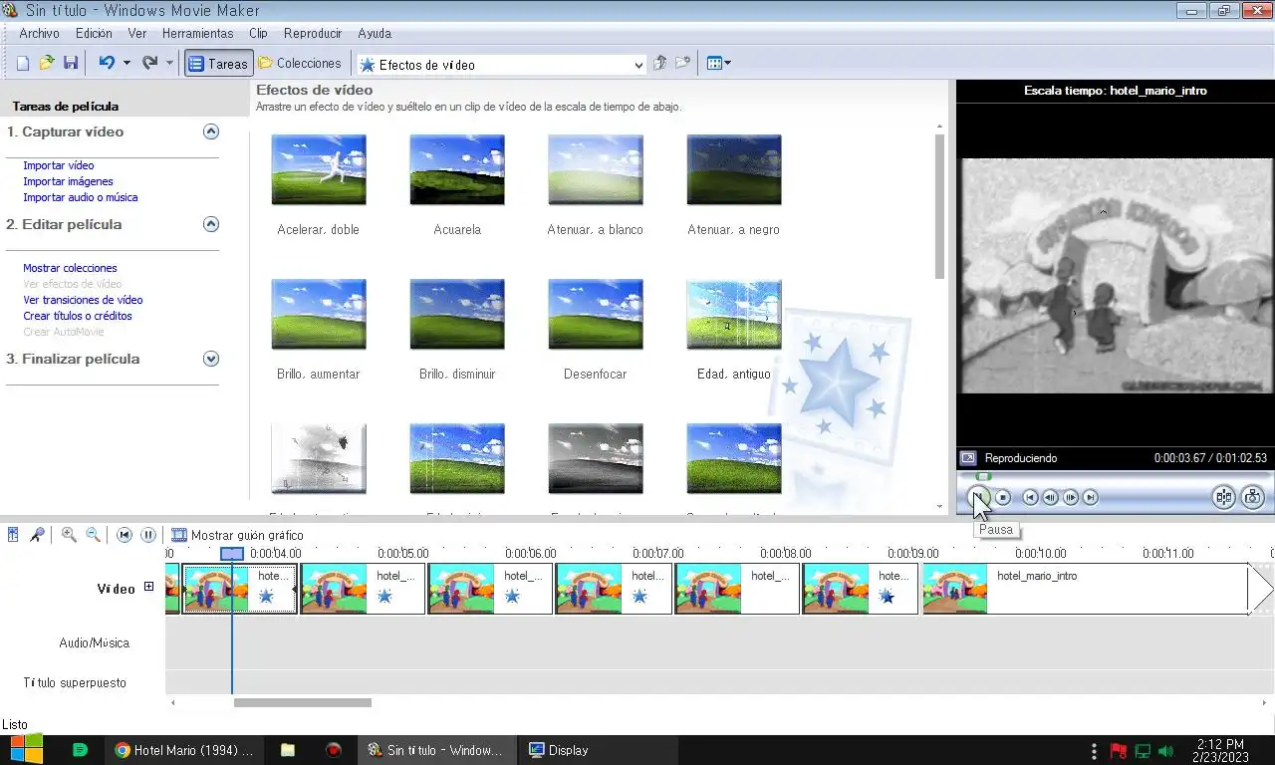Open project using the folder toolbar icon
This screenshot has height=765, width=1275.
click(x=46, y=63)
